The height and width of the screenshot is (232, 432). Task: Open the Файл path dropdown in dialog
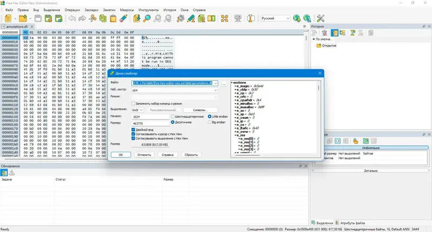tap(215, 83)
